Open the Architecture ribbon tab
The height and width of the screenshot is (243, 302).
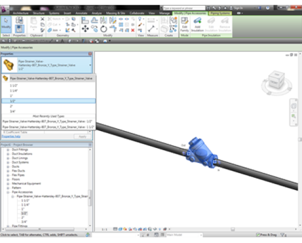pos(21,13)
